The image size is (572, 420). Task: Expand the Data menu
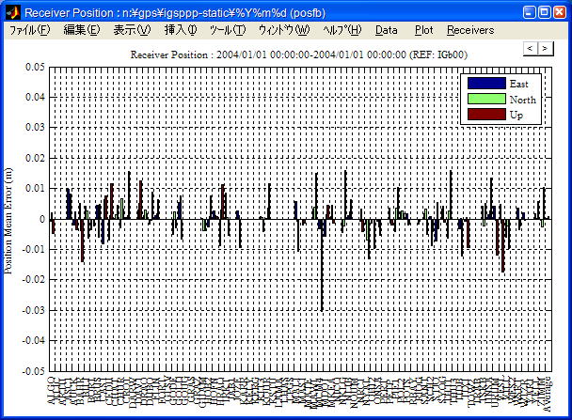[x=386, y=30]
